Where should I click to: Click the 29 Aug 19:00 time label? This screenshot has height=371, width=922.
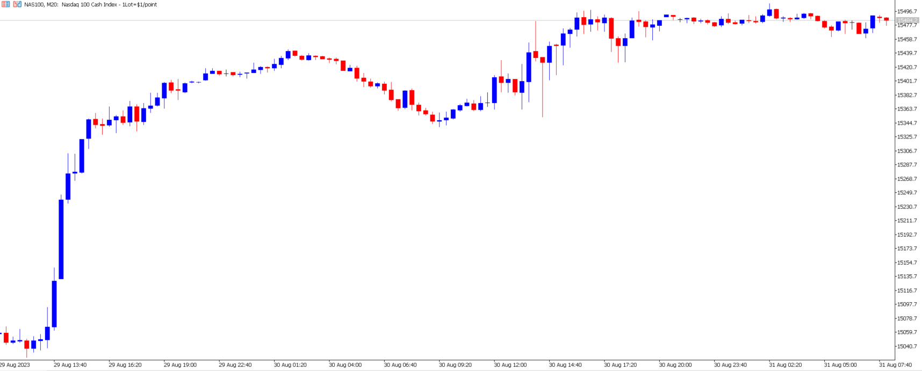[180, 365]
